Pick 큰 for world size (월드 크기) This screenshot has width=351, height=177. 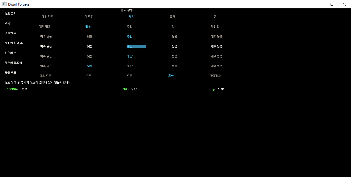215,17
